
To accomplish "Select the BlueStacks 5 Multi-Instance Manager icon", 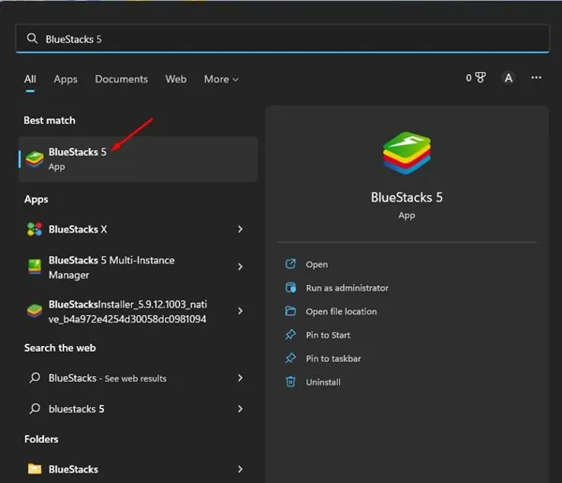I will pyautogui.click(x=35, y=267).
